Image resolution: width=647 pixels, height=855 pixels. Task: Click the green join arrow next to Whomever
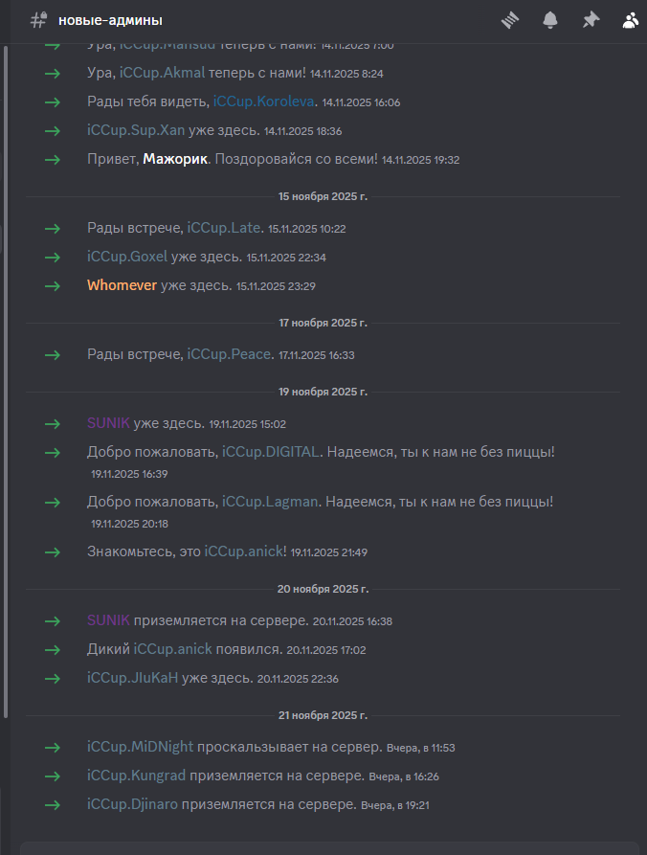(x=53, y=285)
